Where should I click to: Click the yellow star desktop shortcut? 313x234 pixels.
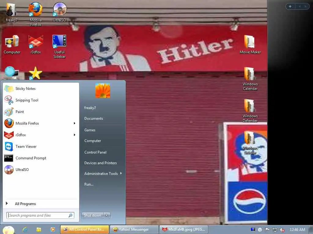[x=35, y=73]
